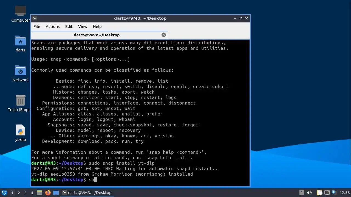Switch to workspace 4
This screenshot has width=351, height=197.
[x=32, y=193]
